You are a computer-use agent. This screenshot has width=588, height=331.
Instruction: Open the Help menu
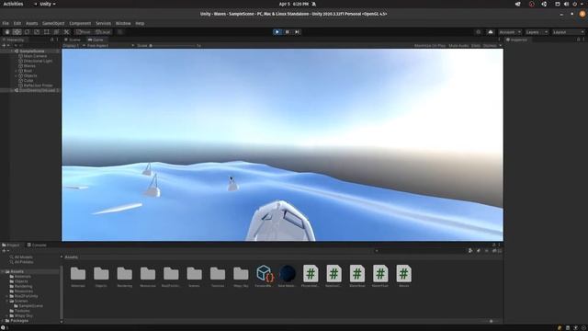(x=140, y=23)
